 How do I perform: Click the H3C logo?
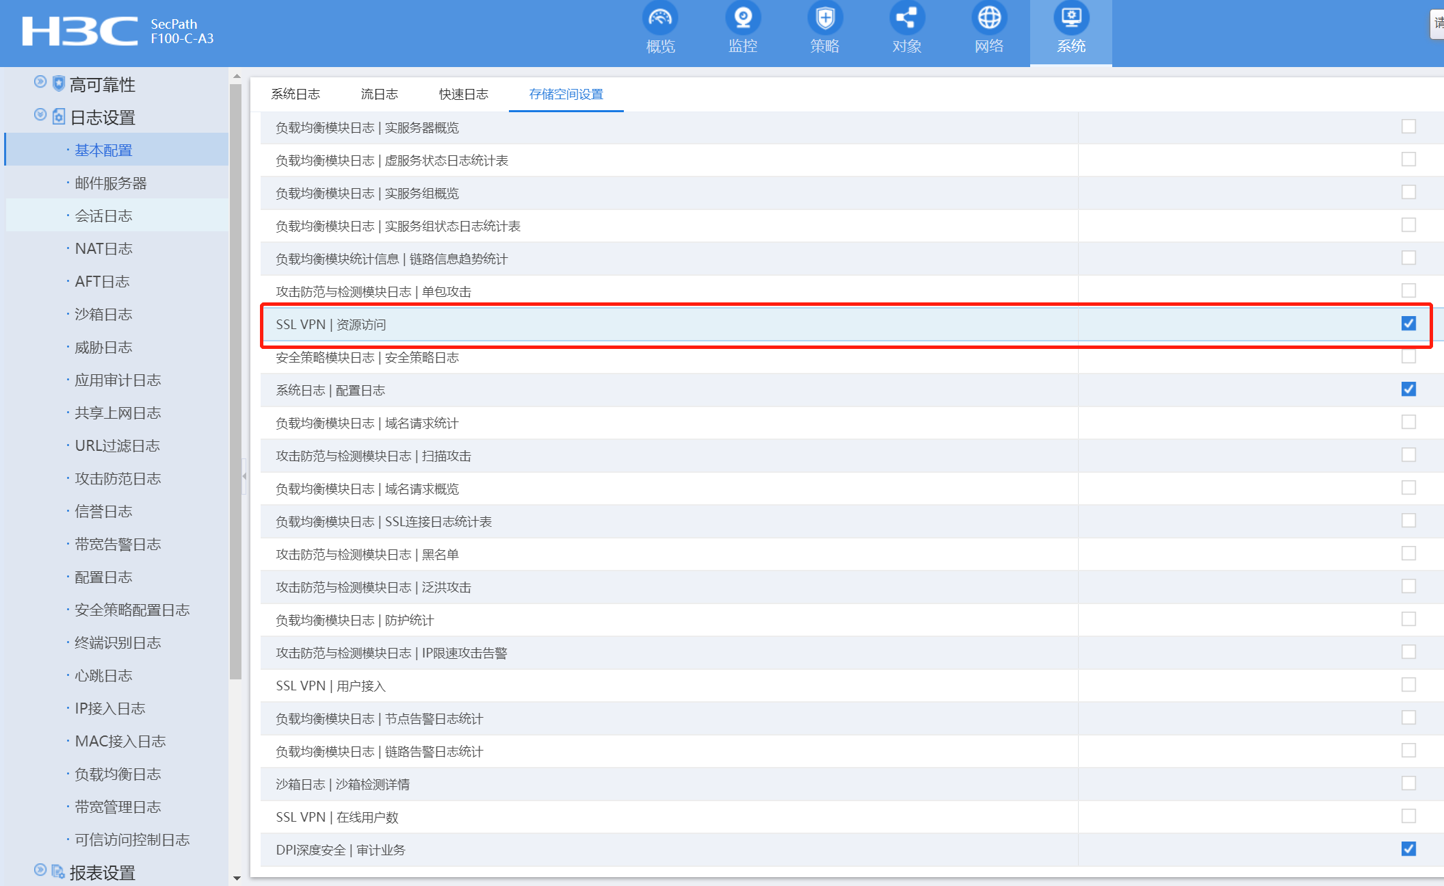pyautogui.click(x=79, y=31)
